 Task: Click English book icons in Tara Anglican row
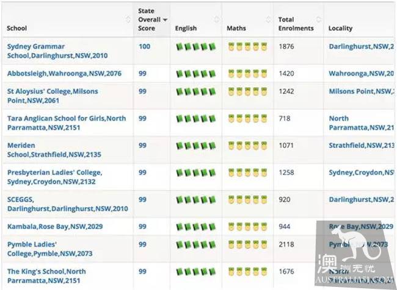click(195, 119)
